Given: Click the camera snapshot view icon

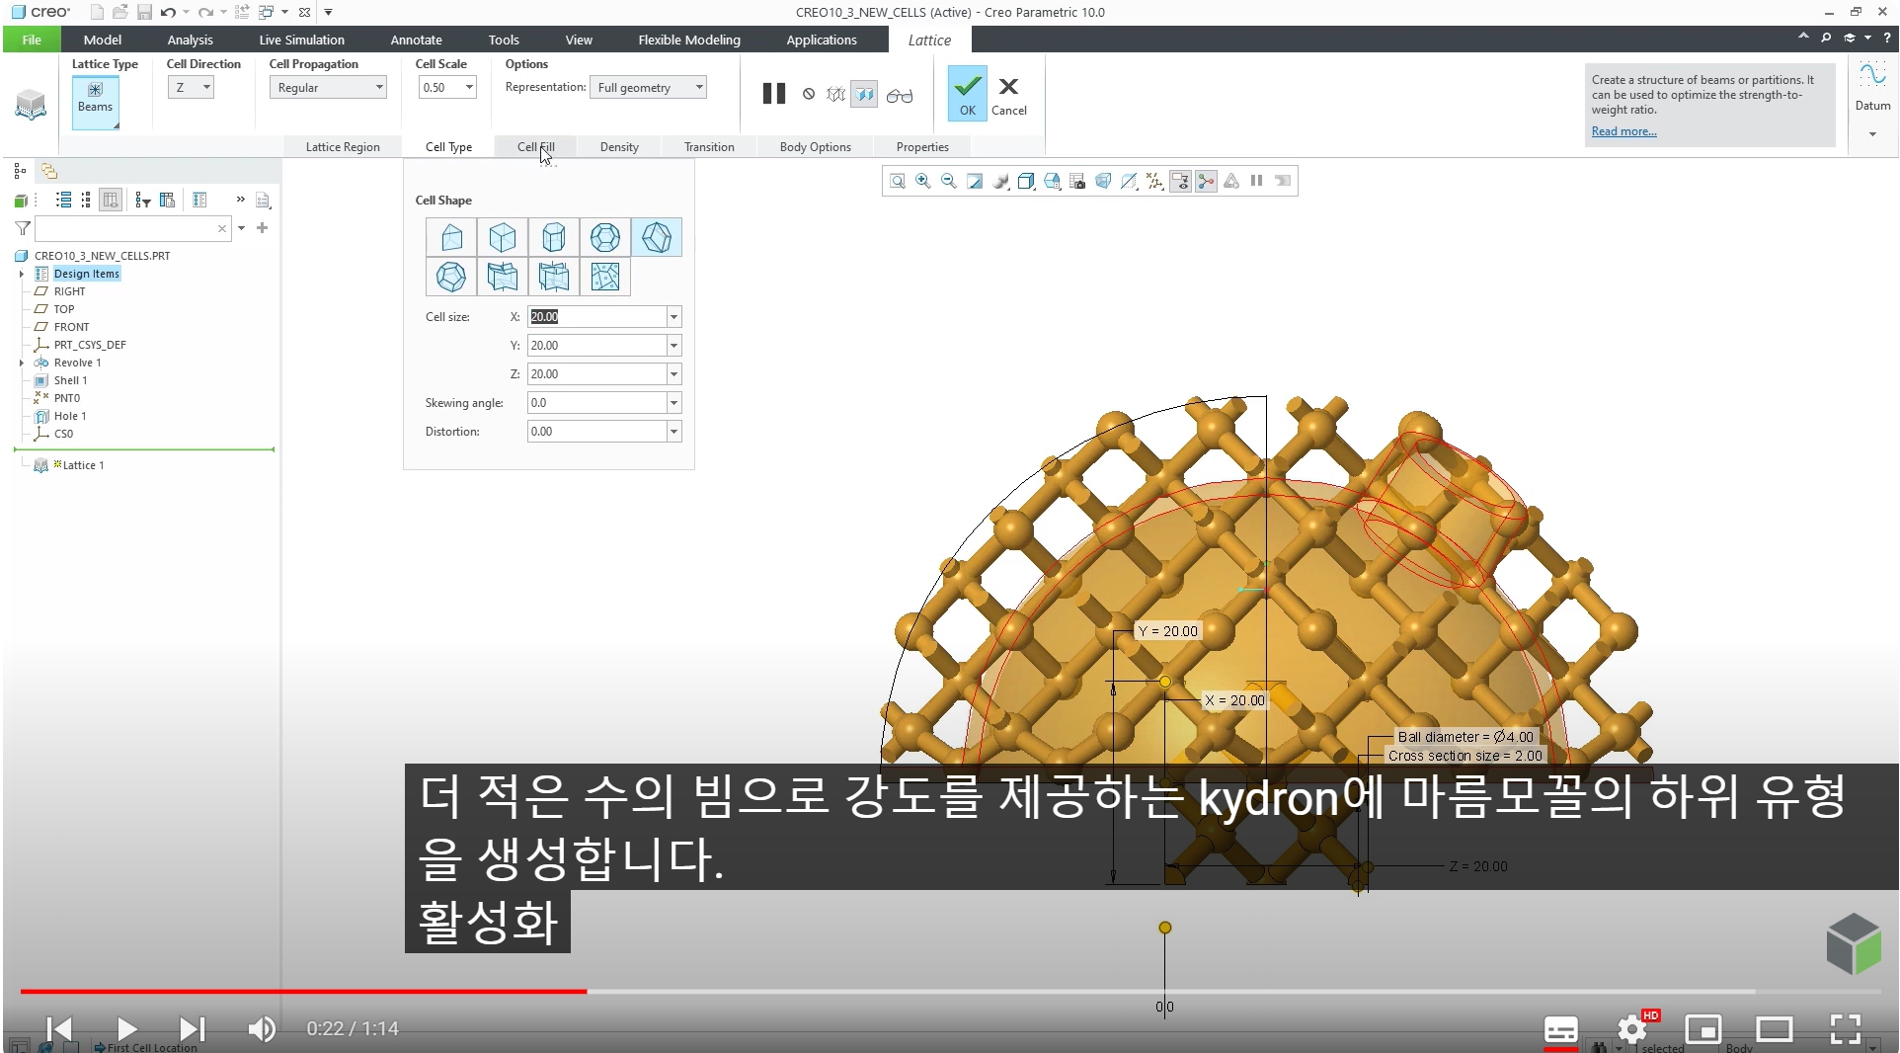Looking at the screenshot, I should click(1077, 181).
